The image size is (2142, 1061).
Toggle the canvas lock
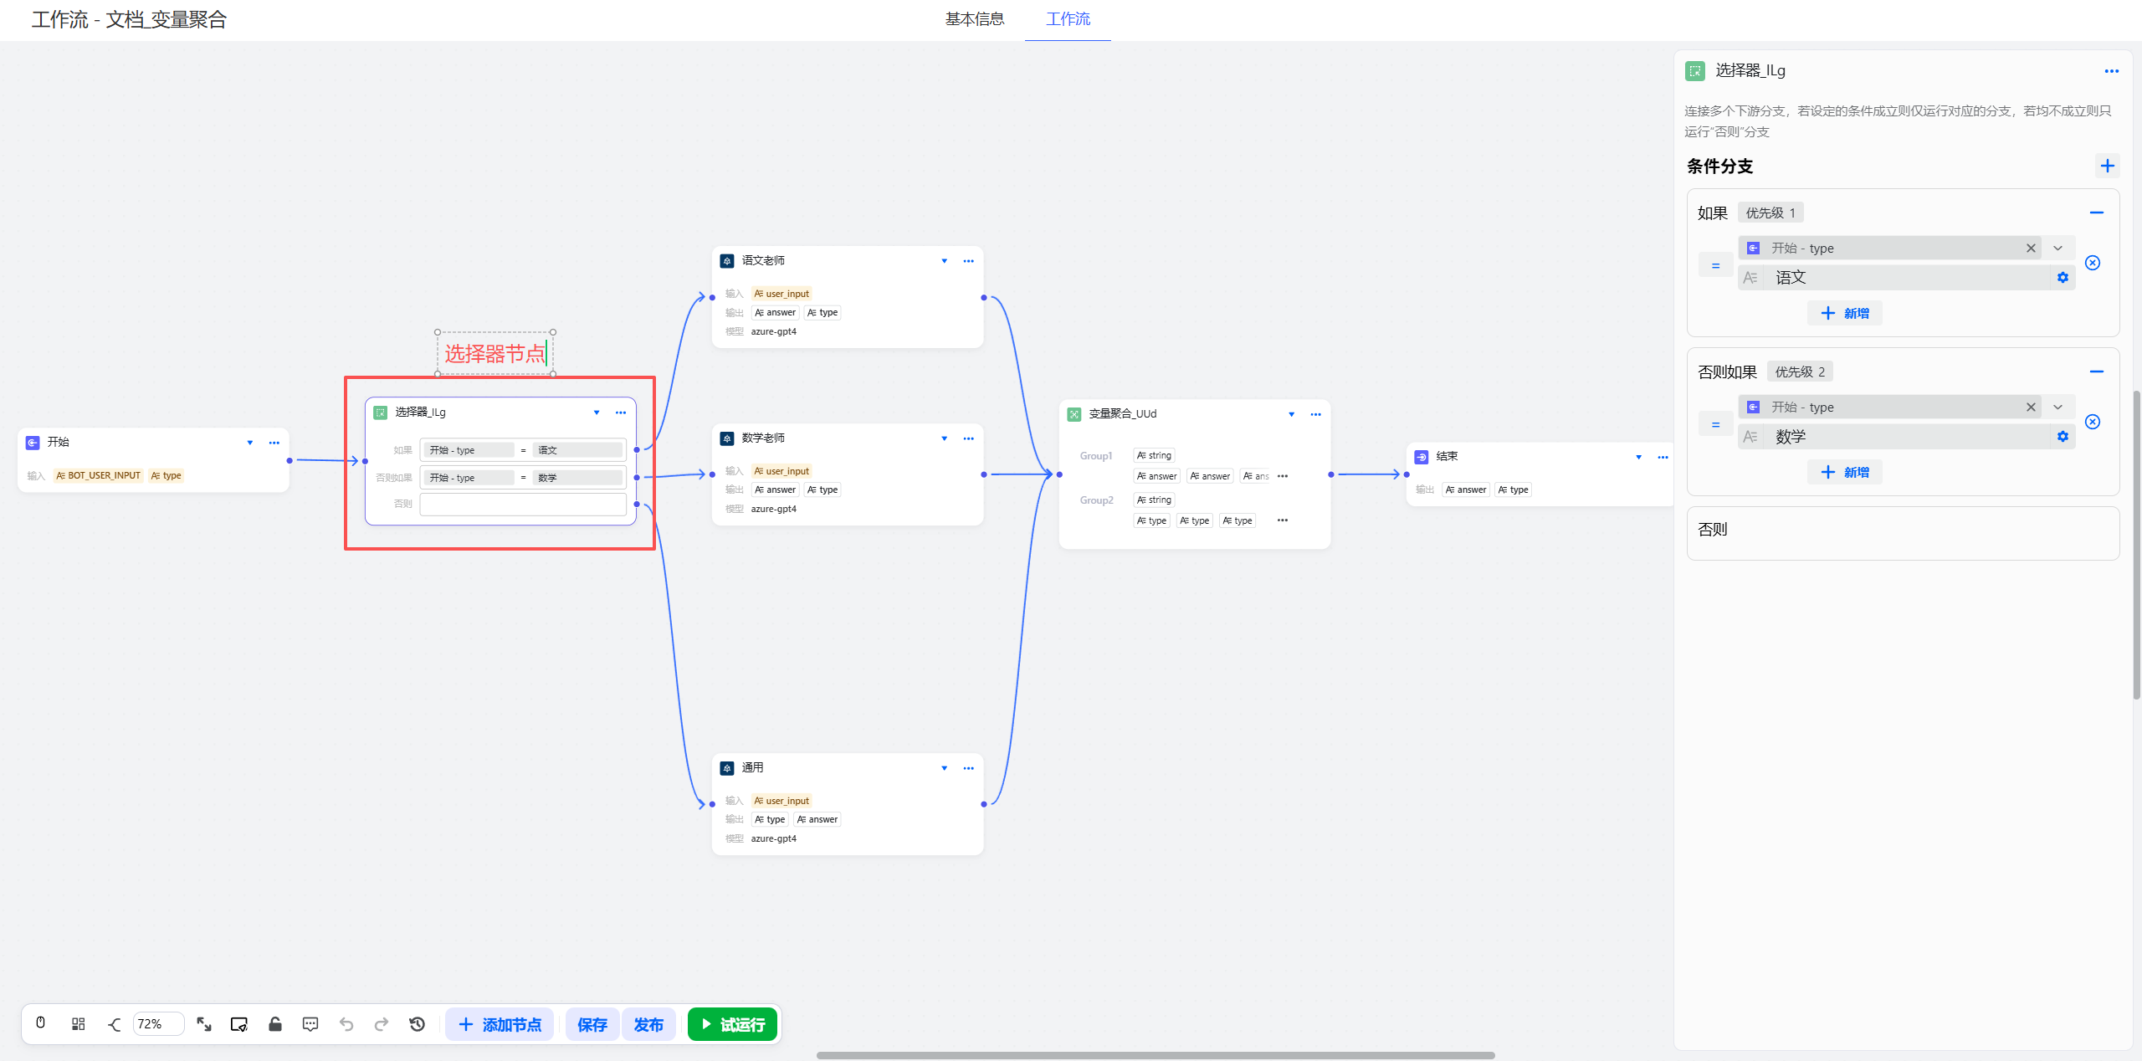[275, 1023]
